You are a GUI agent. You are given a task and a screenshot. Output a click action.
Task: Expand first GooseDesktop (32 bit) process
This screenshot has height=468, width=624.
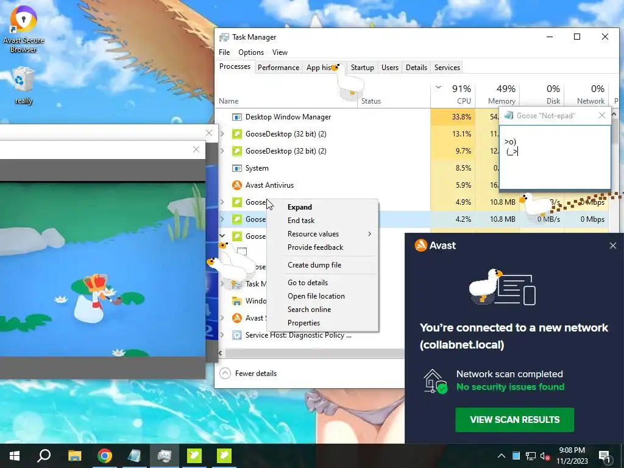click(x=222, y=134)
